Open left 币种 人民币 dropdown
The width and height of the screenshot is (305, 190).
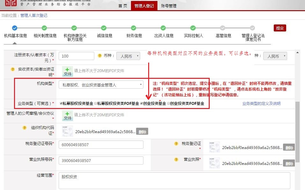(x=128, y=56)
